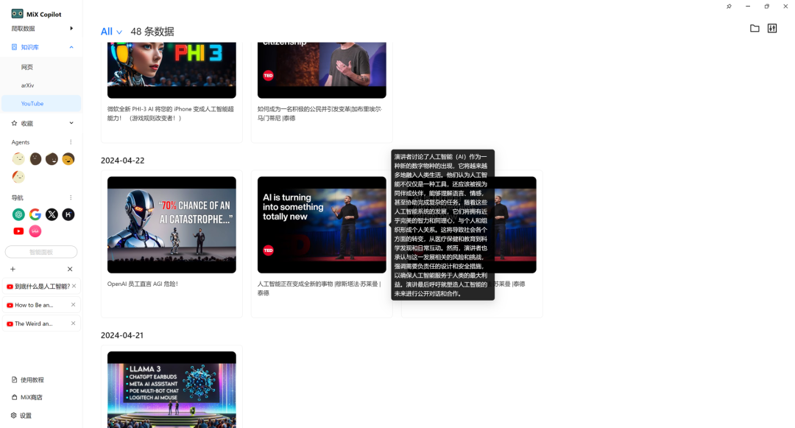This screenshot has height=428, width=795.
Task: Select arXiv under knowledge base
Action: (x=27, y=85)
